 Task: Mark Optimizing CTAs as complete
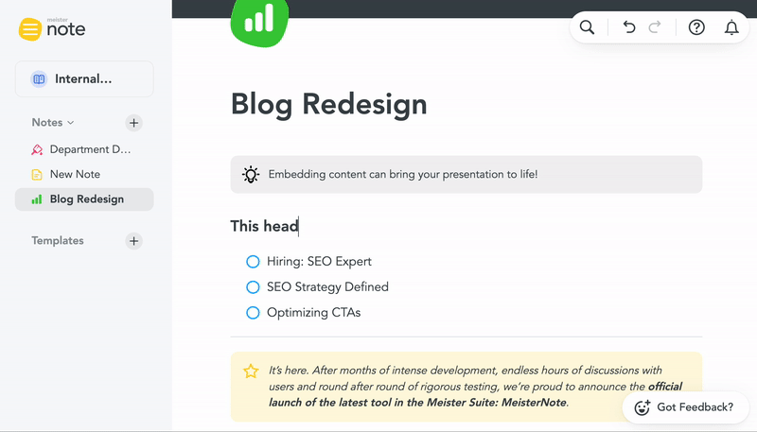tap(253, 313)
